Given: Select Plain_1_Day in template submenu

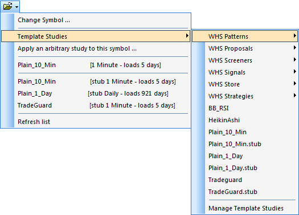Looking at the screenshot, I should point(245,156).
